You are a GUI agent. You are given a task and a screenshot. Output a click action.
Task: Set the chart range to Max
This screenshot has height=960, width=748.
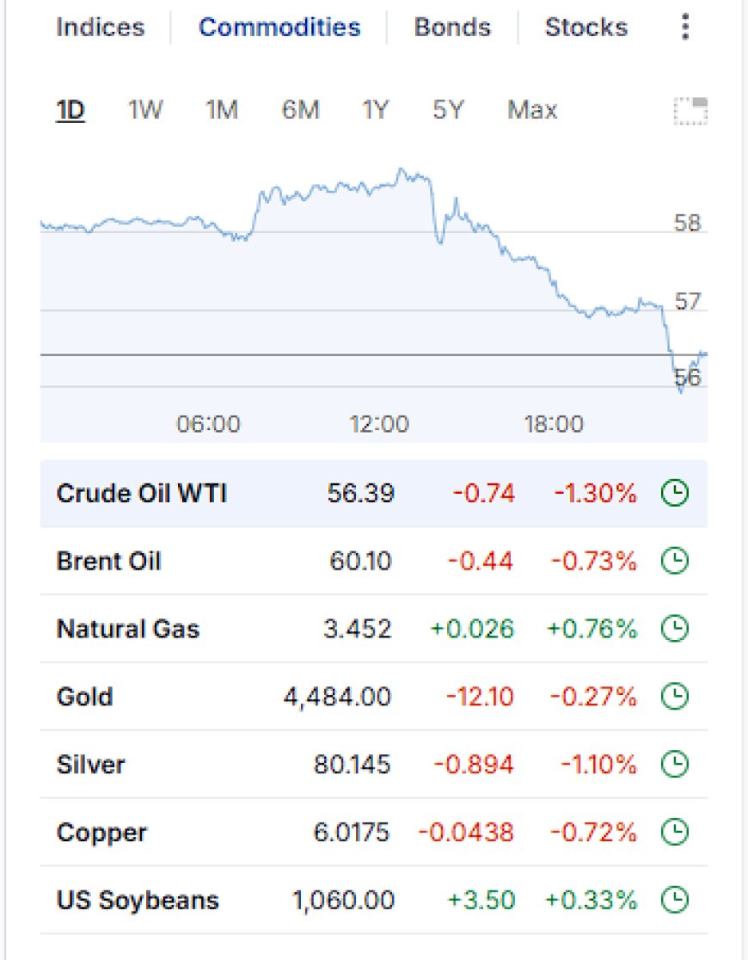pos(532,110)
